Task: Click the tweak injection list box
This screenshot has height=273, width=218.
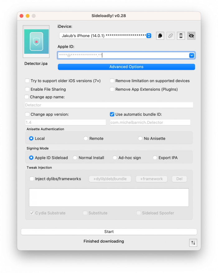Action: (x=109, y=198)
